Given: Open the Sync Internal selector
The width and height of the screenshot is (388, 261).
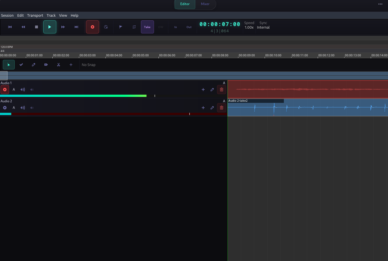Looking at the screenshot, I should point(263,27).
